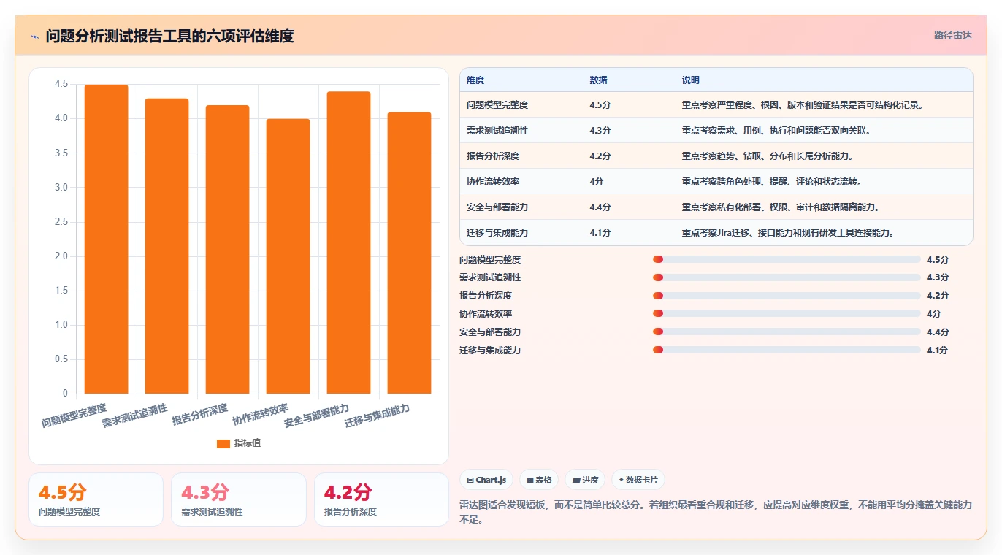1002x555 pixels.
Task: Click the 协作流转效率 x-axis label
Action: (261, 414)
